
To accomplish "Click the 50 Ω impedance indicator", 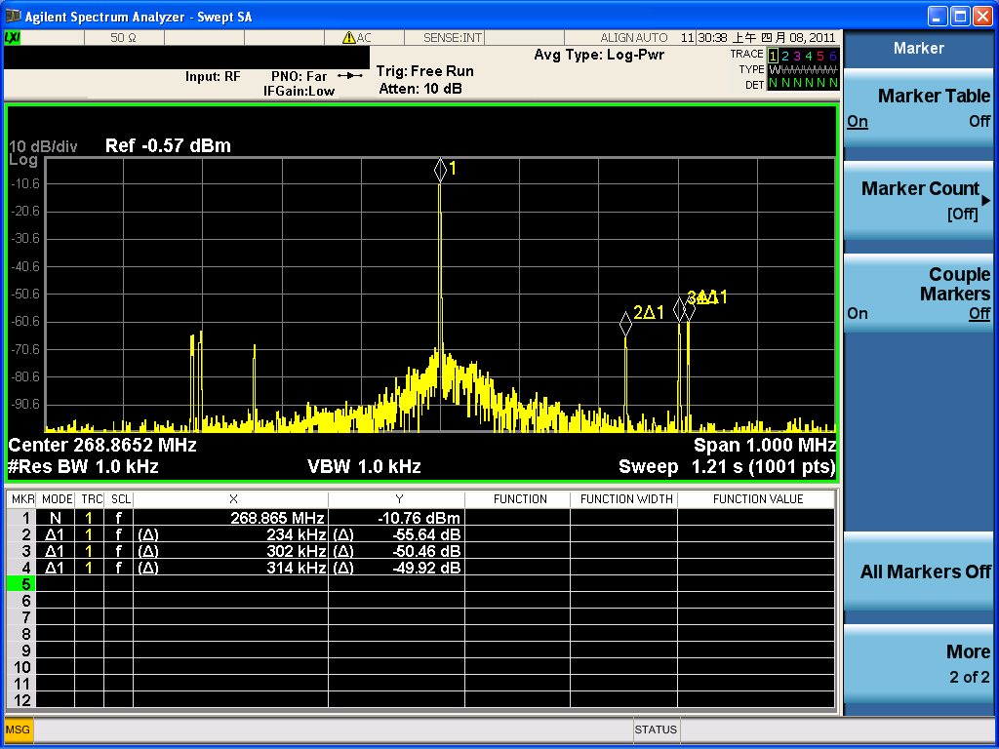I will click(x=124, y=38).
